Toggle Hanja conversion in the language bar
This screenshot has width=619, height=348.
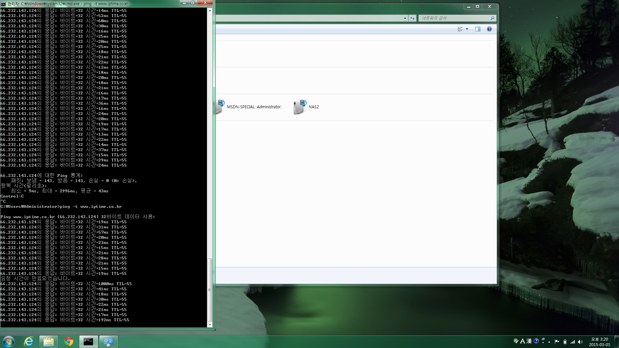(529, 341)
